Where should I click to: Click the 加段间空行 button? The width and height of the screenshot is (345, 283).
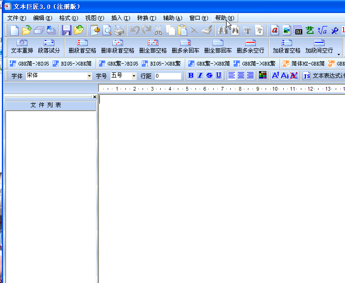click(x=319, y=46)
